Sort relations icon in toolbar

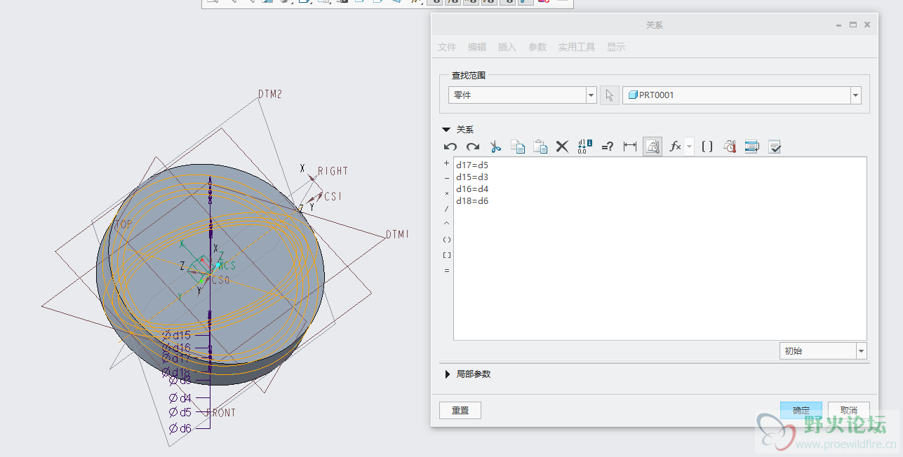point(752,146)
